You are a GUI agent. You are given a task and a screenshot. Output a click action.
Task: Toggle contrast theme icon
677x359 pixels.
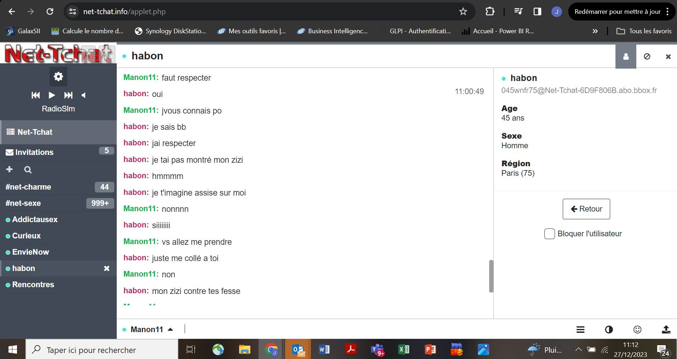tap(609, 330)
